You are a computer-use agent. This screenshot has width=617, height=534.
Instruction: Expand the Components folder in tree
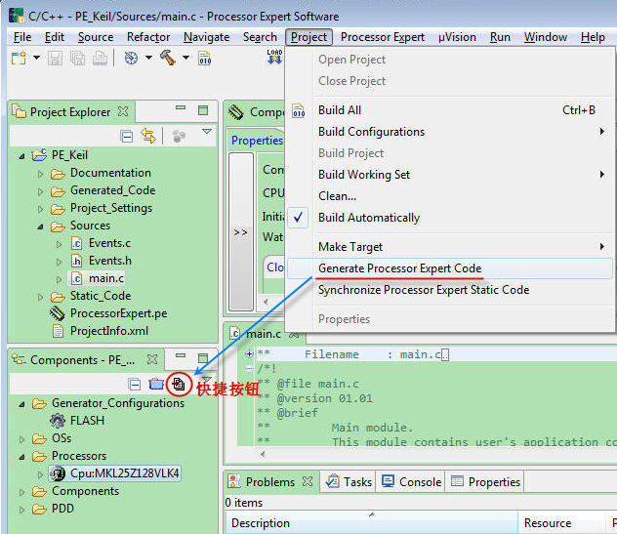point(21,492)
